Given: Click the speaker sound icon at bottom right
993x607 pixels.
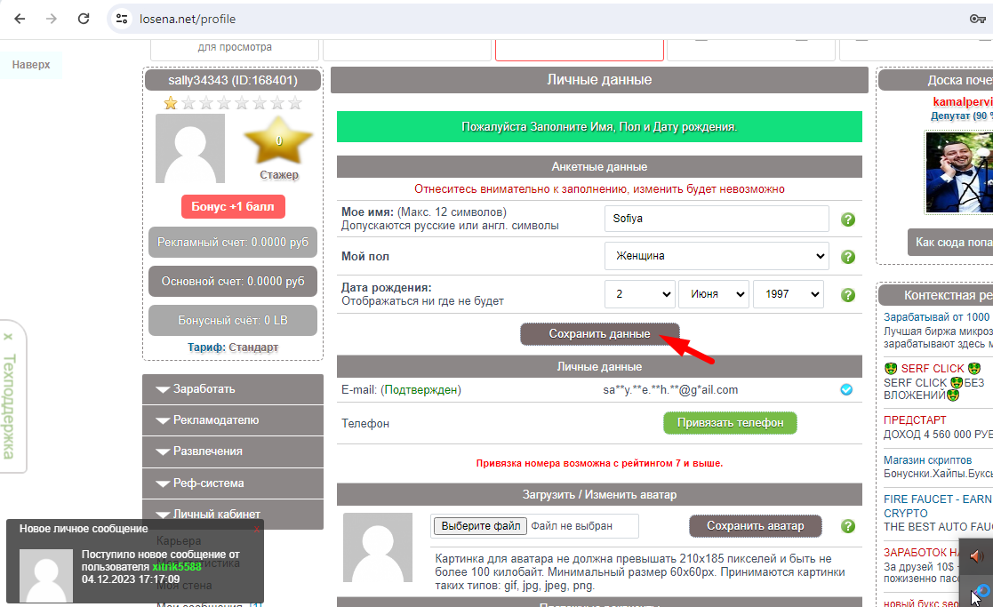Looking at the screenshot, I should coord(976,555).
